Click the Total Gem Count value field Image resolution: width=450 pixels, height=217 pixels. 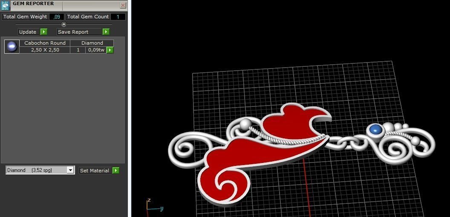[x=118, y=17]
